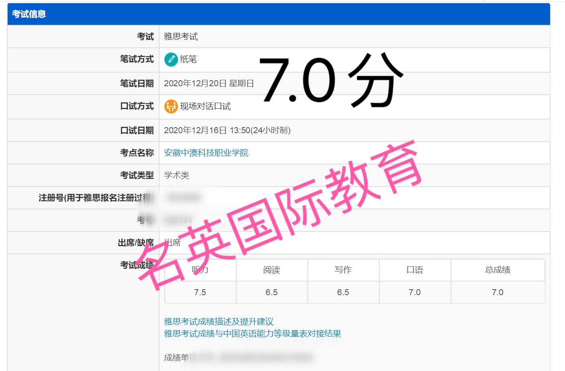565x371 pixels.
Task: Open the 雅思考试成绩描述及提升建议 link
Action: tap(219, 322)
